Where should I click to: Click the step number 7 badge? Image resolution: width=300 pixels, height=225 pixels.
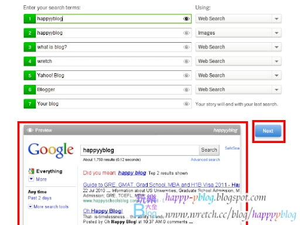[30, 104]
